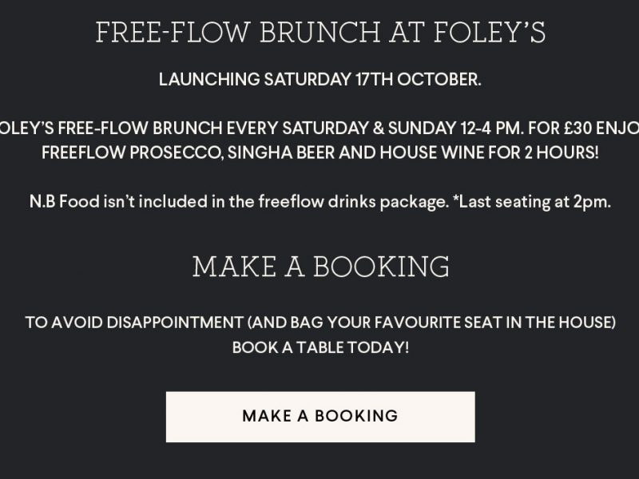The image size is (639, 479).
Task: Click the freeflow drinks package phrase
Action: (x=354, y=202)
